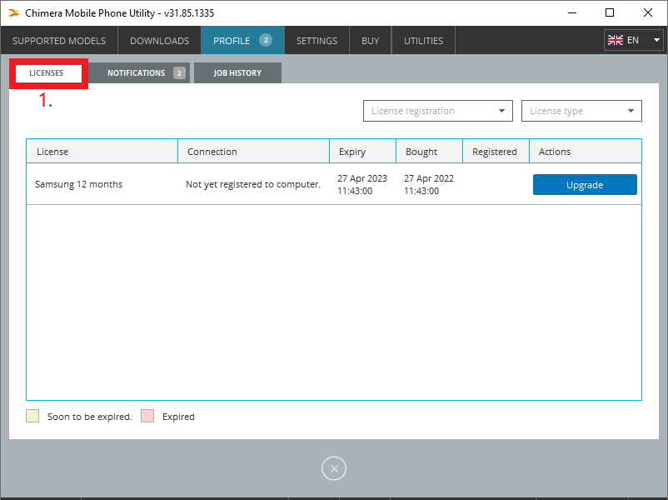Click the UK flag language icon
This screenshot has width=668, height=500.
[x=616, y=40]
